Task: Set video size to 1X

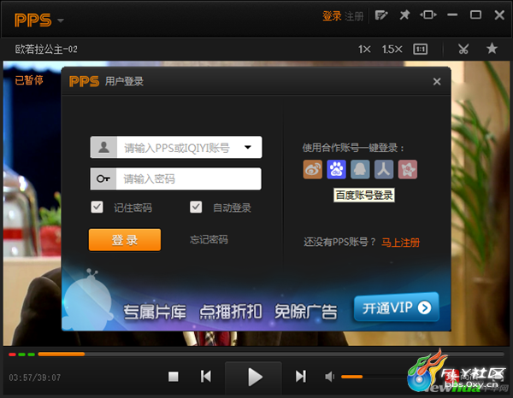Action: tap(364, 50)
